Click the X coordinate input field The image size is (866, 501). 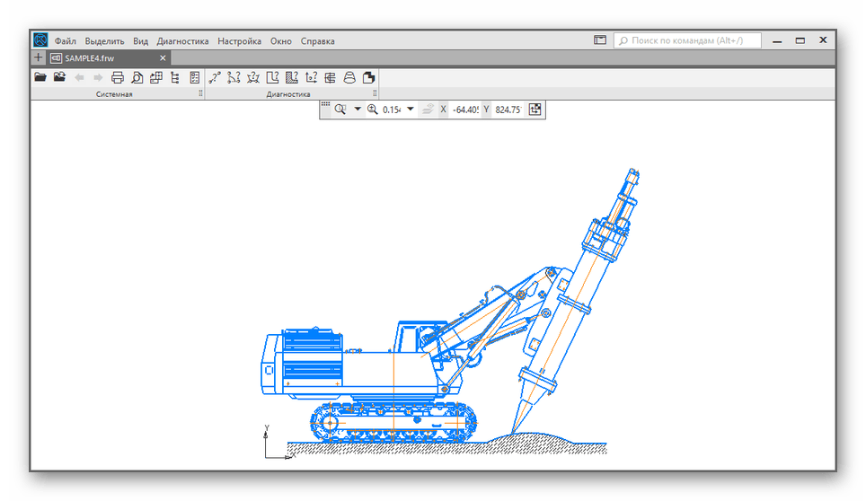[464, 110]
